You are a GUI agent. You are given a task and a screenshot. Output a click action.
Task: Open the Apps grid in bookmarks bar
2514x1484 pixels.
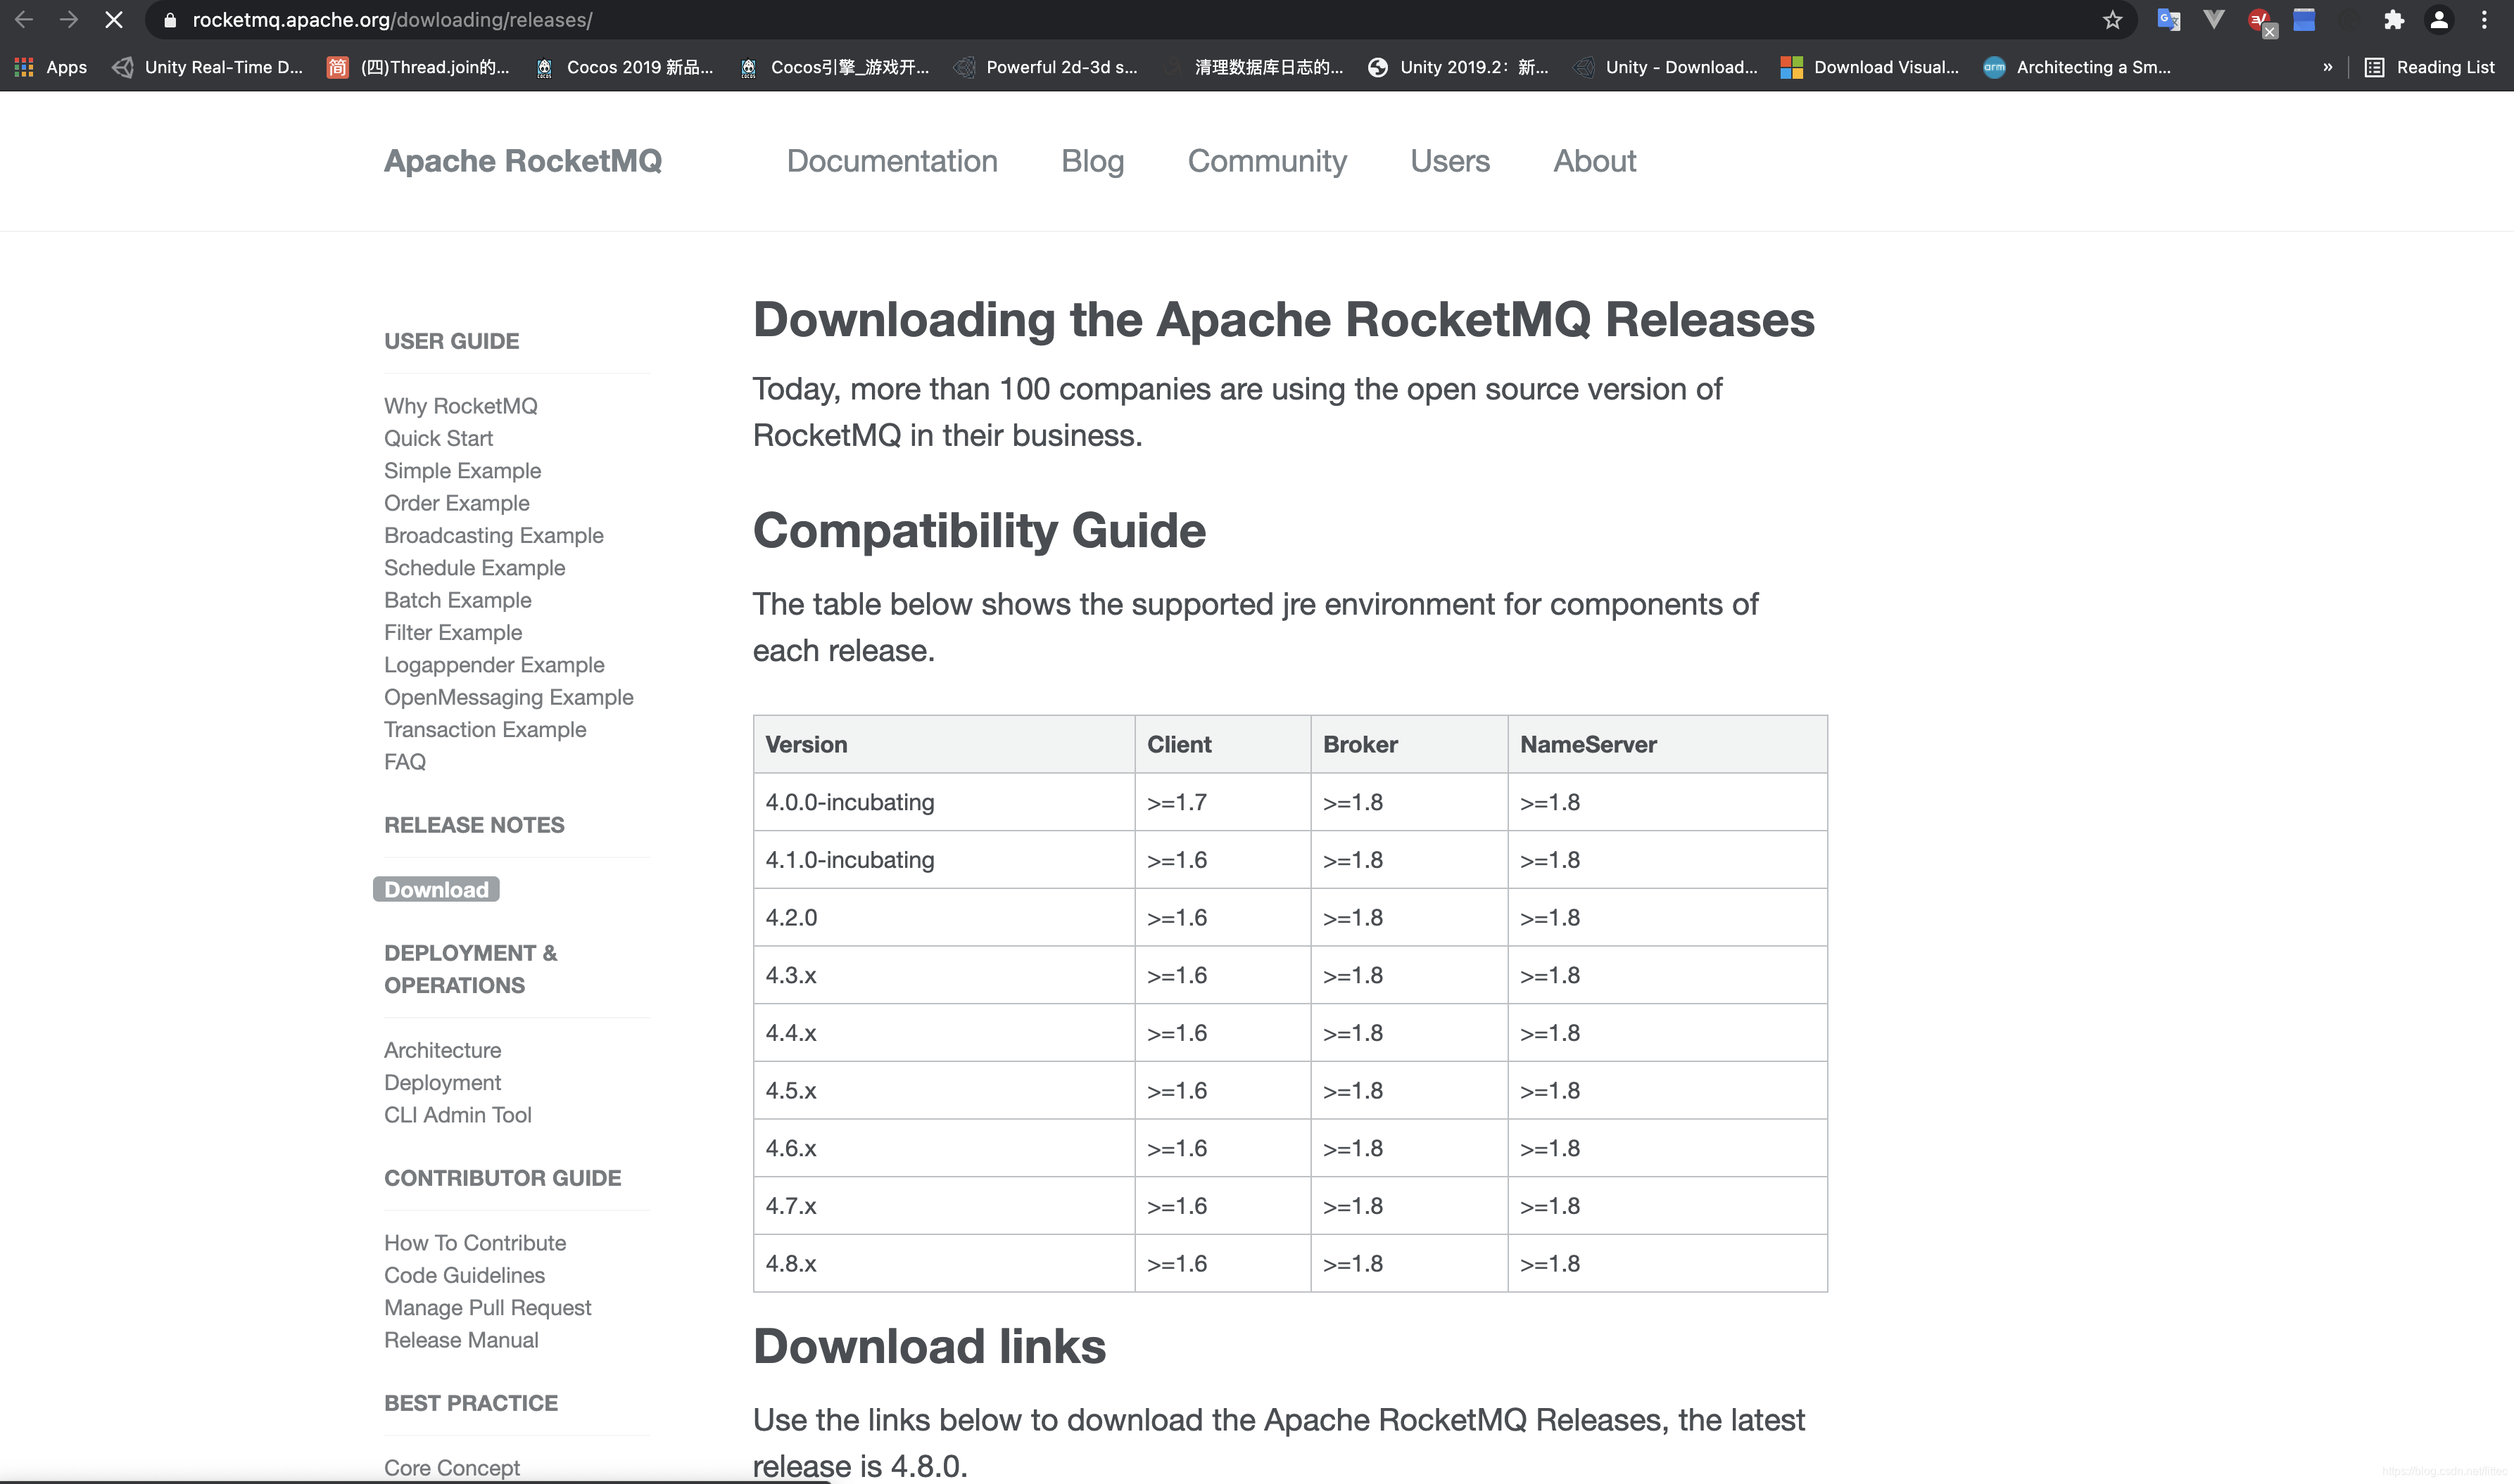click(50, 67)
